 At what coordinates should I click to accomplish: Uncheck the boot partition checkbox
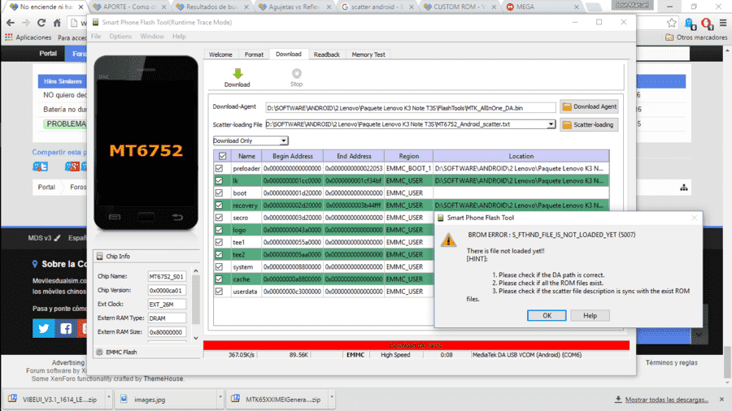tap(219, 193)
